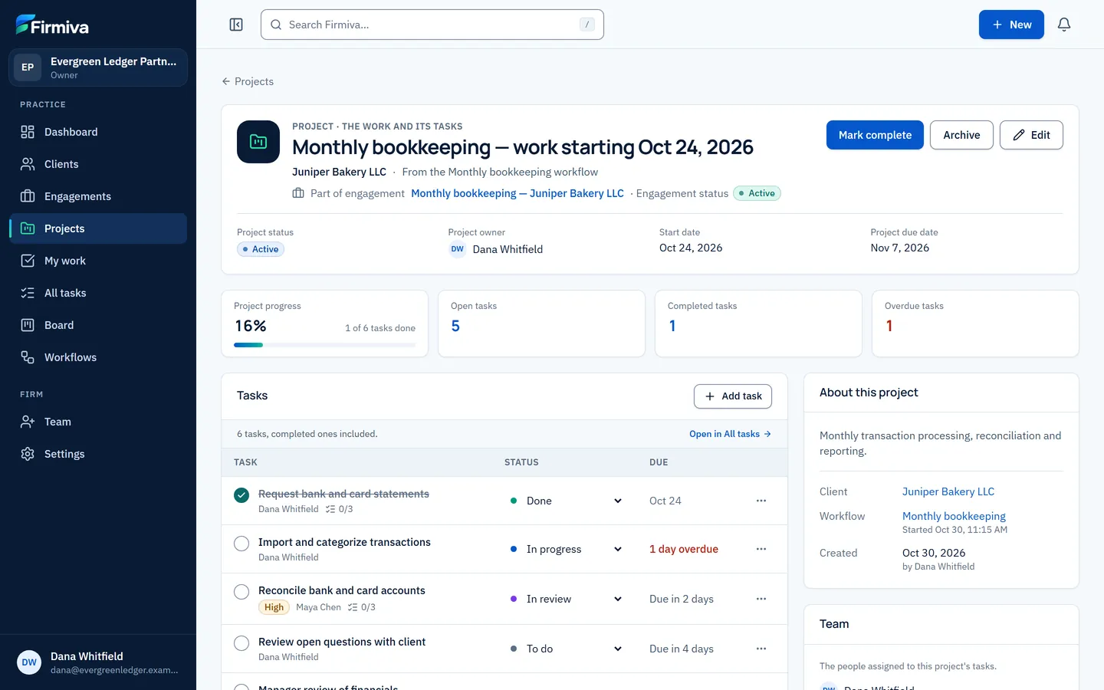Screen dimensions: 1104x690
Task: Open Clients in sidebar
Action: tap(98, 164)
